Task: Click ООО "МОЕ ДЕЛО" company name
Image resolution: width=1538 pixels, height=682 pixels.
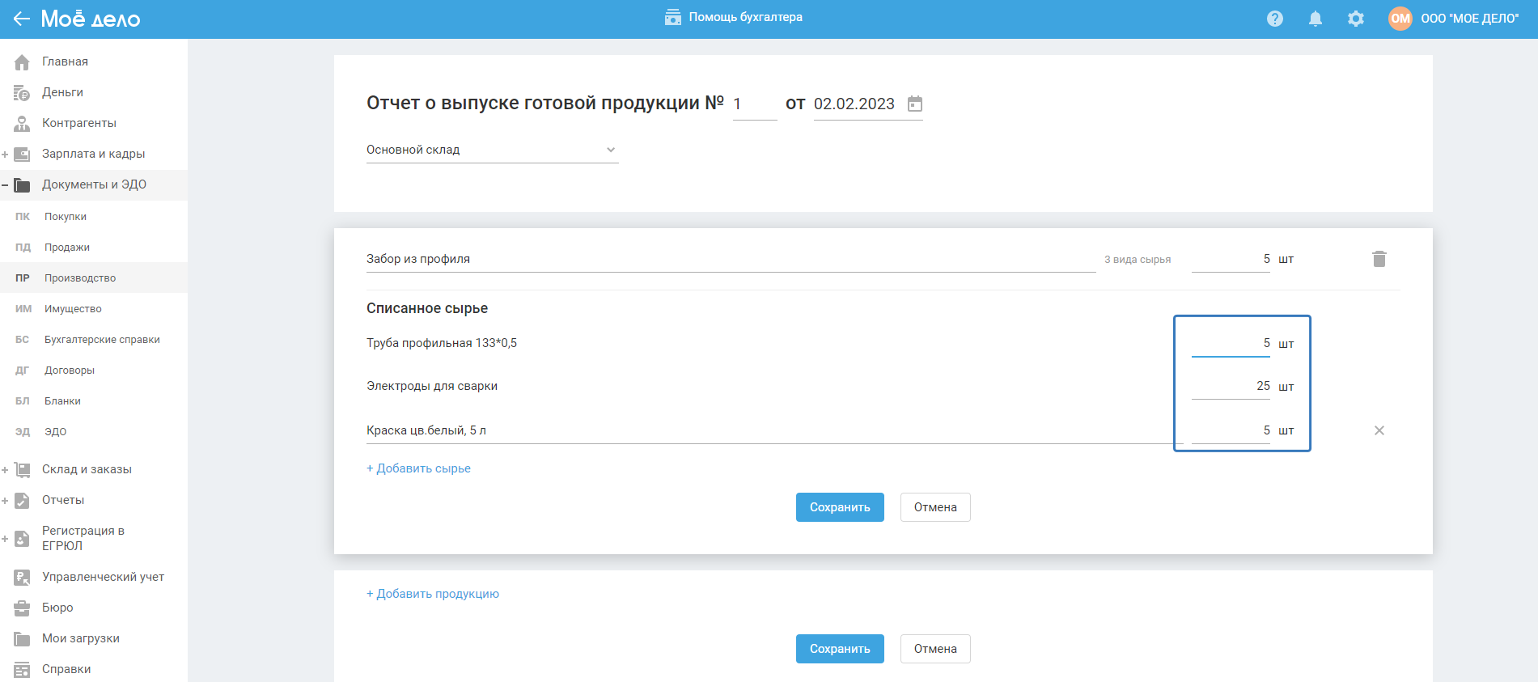Action: [1469, 19]
